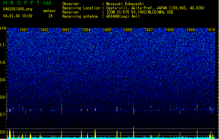Viewport: 219px width, 139px height.
Task: Click the Ogata-vill. Akita-Pref. JAPAN location text
Action: click(155, 8)
